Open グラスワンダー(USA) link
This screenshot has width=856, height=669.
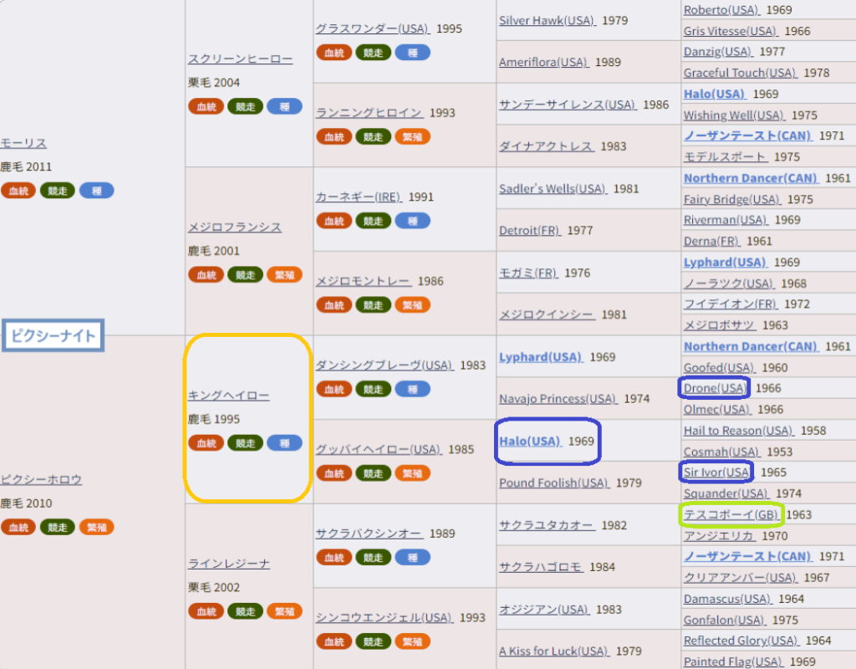click(x=373, y=29)
